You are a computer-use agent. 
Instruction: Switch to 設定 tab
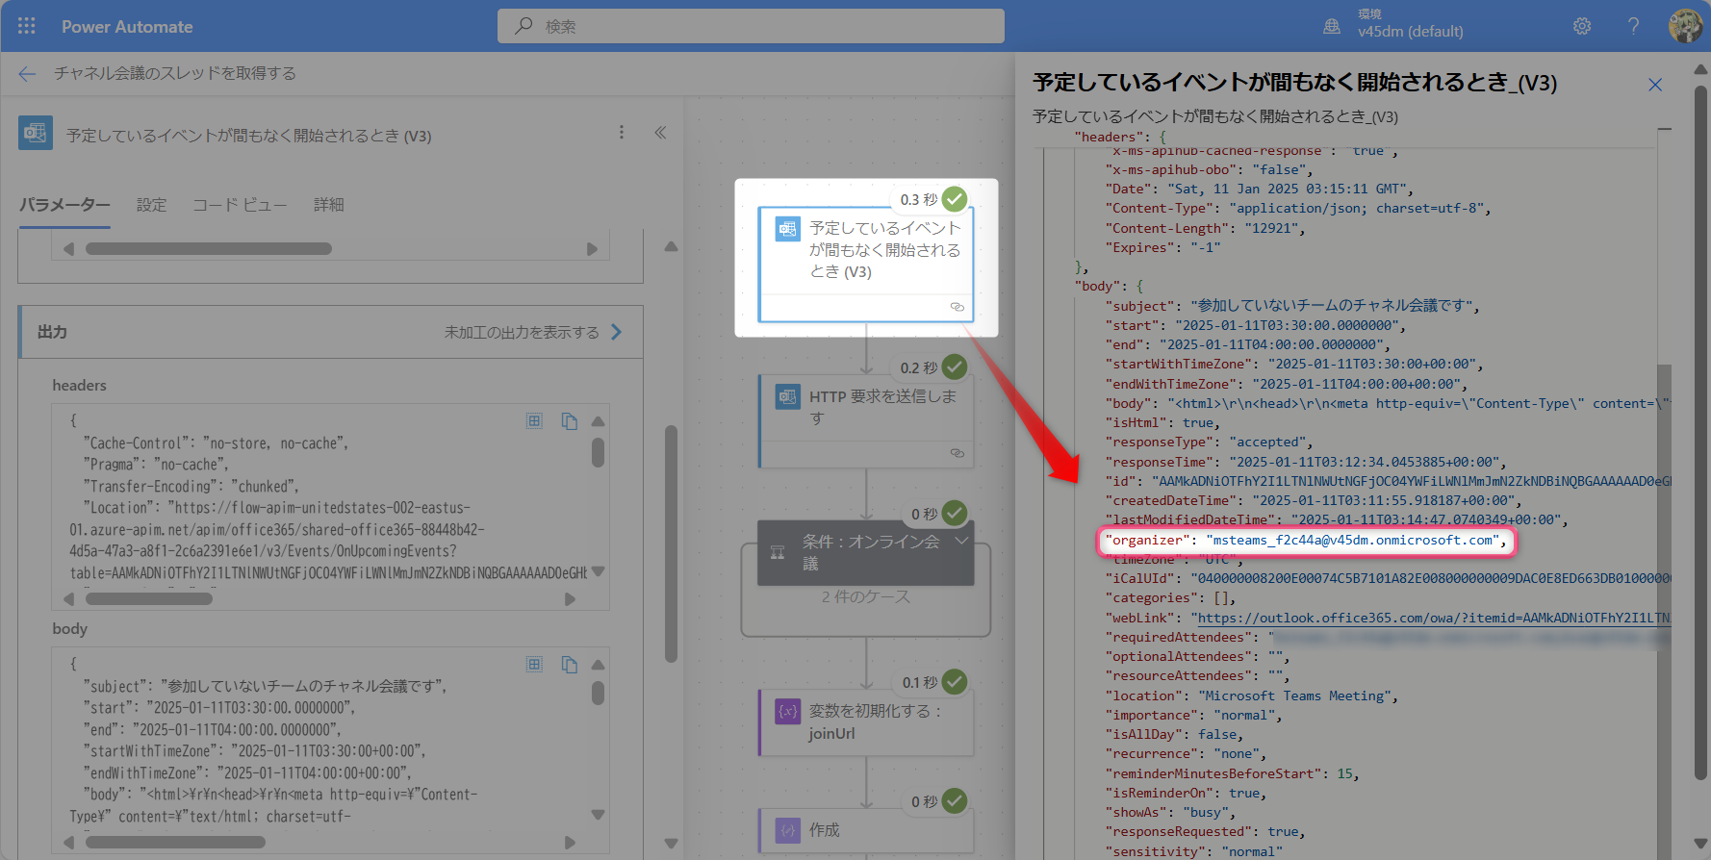pyautogui.click(x=151, y=205)
